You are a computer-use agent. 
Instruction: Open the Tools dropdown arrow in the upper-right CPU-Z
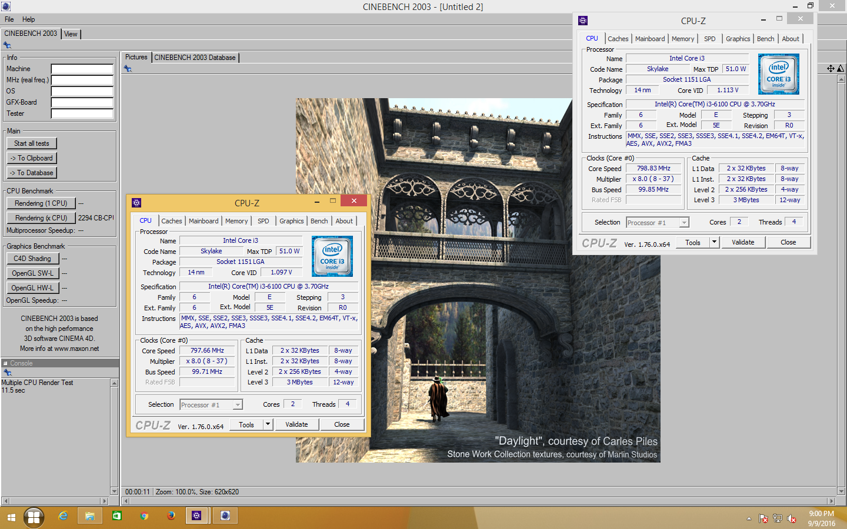(715, 242)
